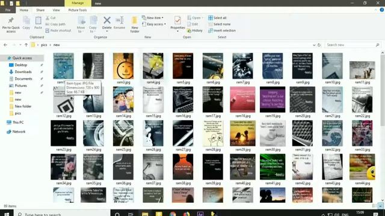
Task: Open the Help question mark icon
Action: click(382, 10)
